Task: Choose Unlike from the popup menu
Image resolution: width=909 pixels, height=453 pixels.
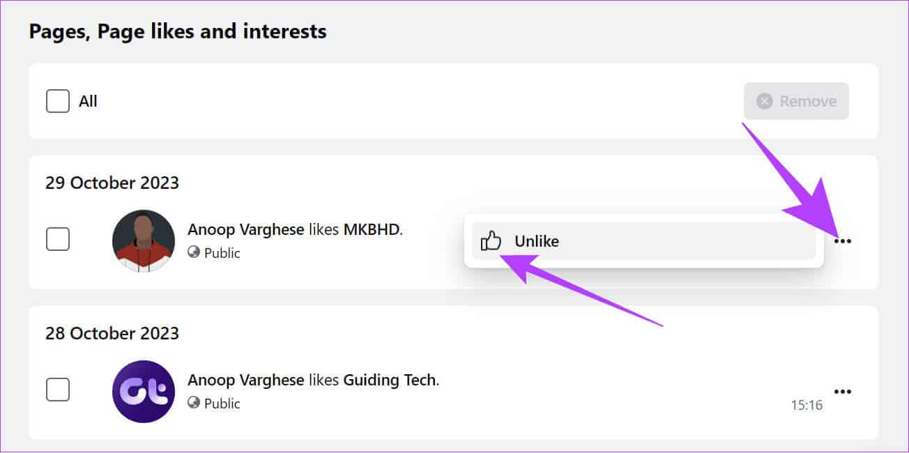Action: click(643, 241)
